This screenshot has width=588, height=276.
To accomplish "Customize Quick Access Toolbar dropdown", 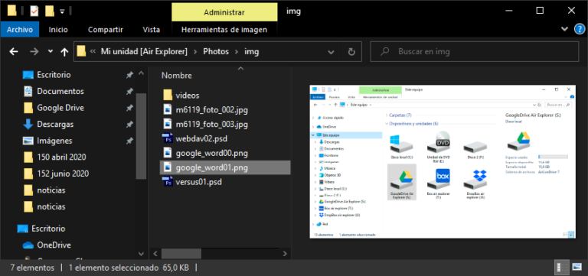I will point(62,11).
